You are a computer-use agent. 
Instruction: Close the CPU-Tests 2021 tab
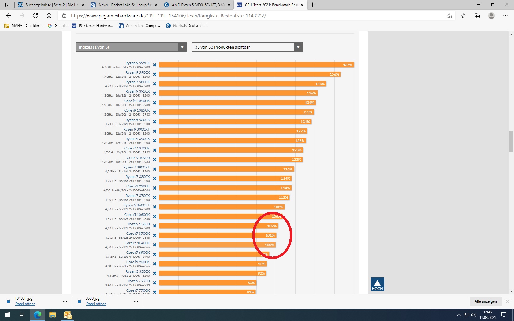point(302,5)
